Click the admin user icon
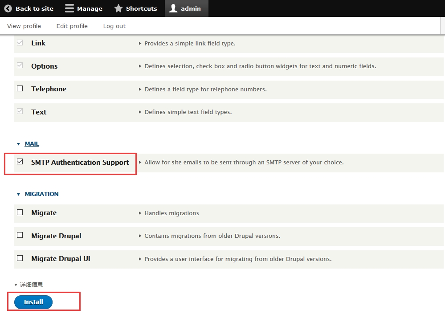Screen dimensions: 445x314 click(x=173, y=8)
